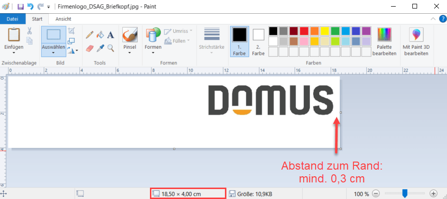Select the rectangular Auswählen selection tool

click(54, 35)
